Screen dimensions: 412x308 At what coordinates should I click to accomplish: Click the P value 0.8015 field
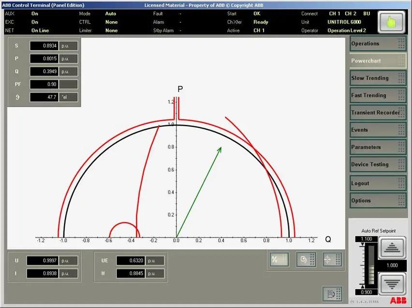click(x=44, y=58)
